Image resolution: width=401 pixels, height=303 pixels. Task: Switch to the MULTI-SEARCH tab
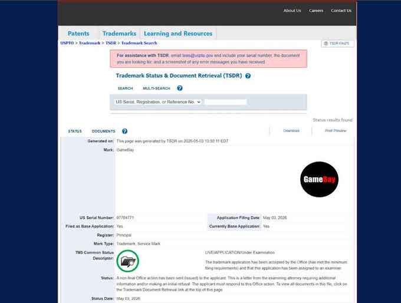click(x=156, y=88)
